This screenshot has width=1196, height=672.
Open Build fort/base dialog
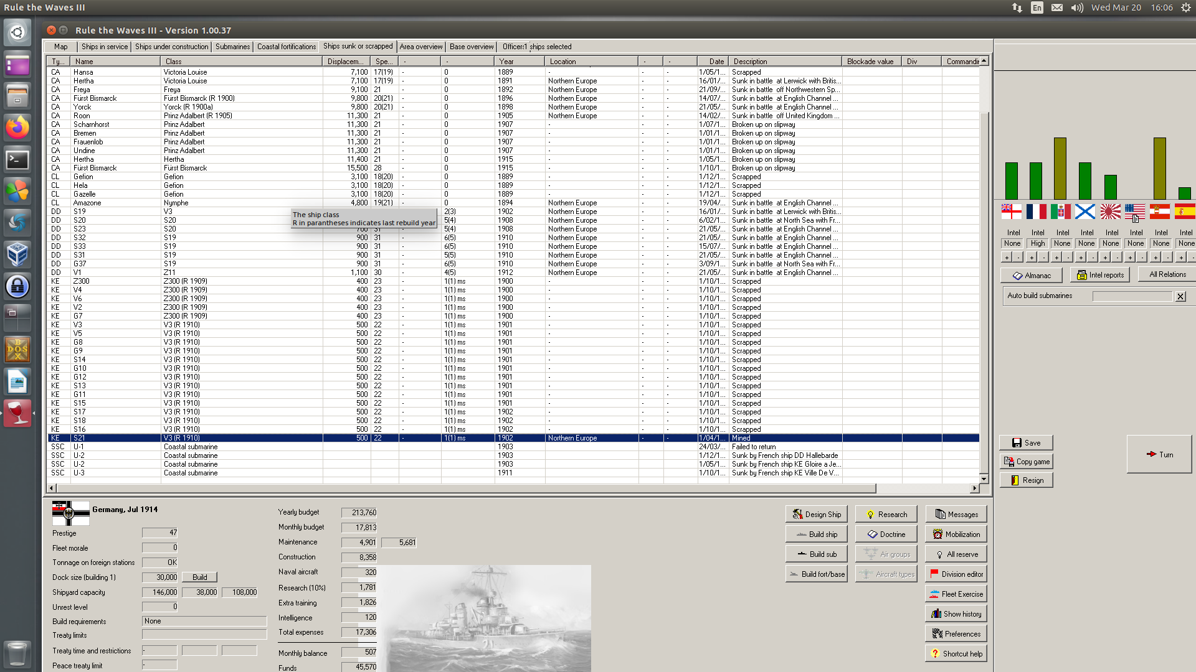click(x=816, y=574)
